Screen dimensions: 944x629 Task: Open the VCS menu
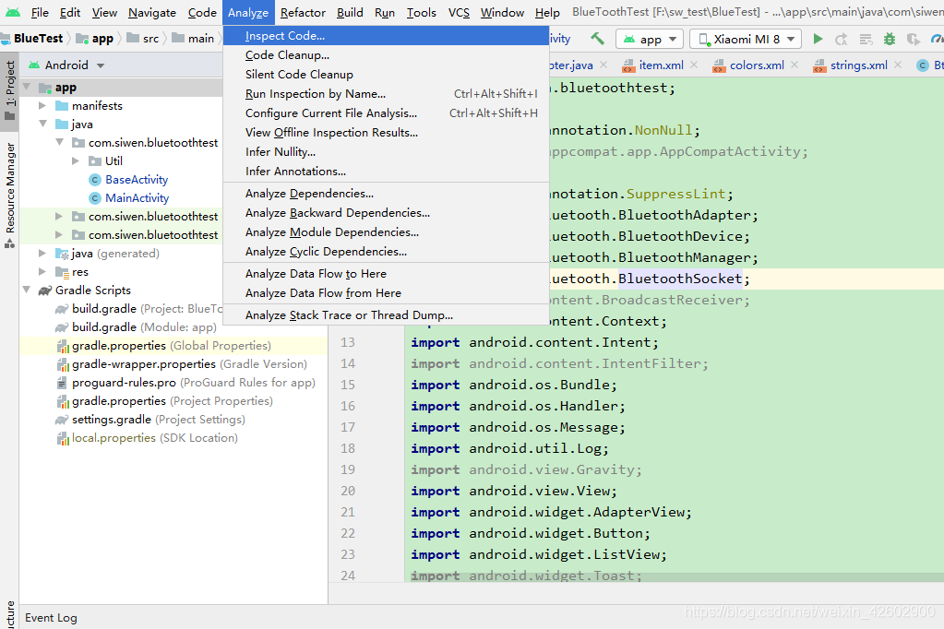(459, 12)
